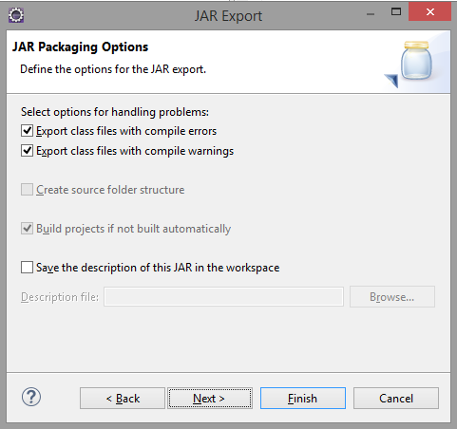Uncheck Export class files with compile errors

pyautogui.click(x=27, y=131)
